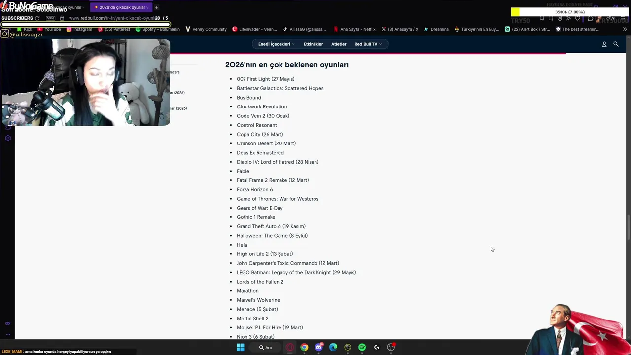Open the Red Bull account profile icon
The image size is (631, 355).
(x=604, y=44)
